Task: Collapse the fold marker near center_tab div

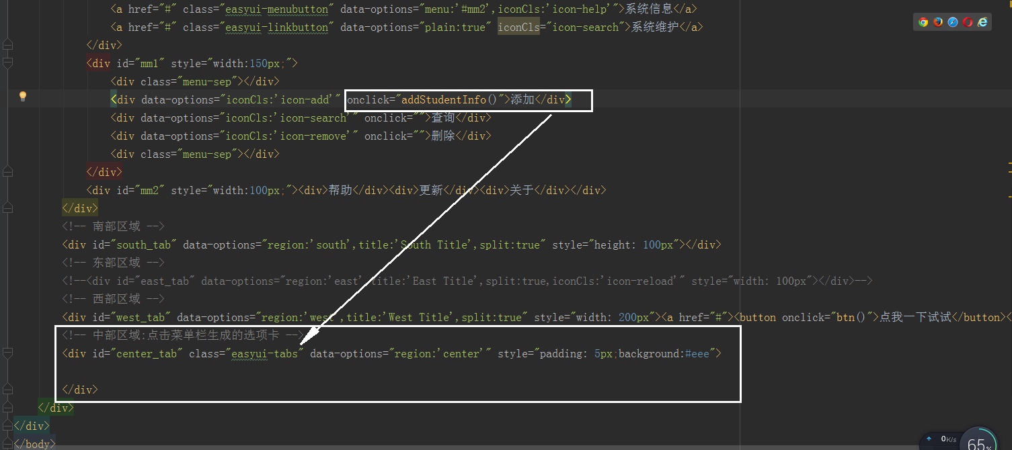Action: pyautogui.click(x=7, y=353)
